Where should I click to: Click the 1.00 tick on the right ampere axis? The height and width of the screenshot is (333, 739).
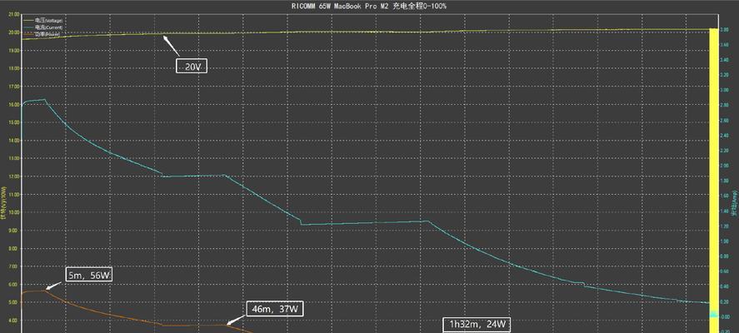[725, 241]
